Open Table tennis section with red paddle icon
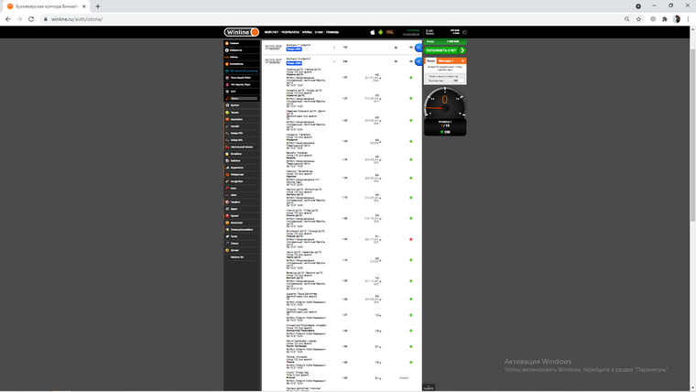Viewport: 696px width, 392px height. coord(242,147)
